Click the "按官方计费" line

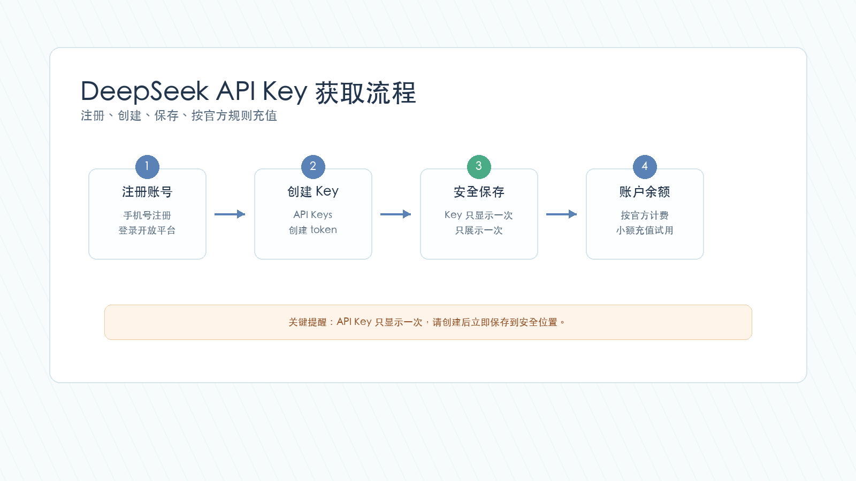pos(645,215)
